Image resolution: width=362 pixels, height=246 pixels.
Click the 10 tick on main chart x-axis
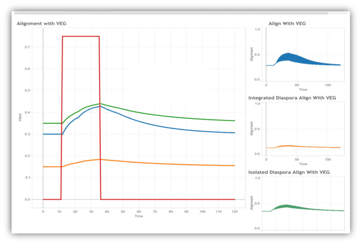tap(59, 212)
